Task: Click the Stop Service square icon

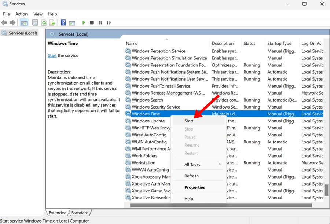Action: coord(92,22)
